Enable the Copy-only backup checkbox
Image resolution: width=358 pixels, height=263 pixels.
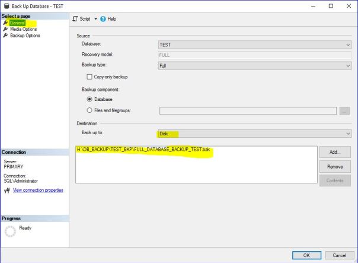(90, 77)
